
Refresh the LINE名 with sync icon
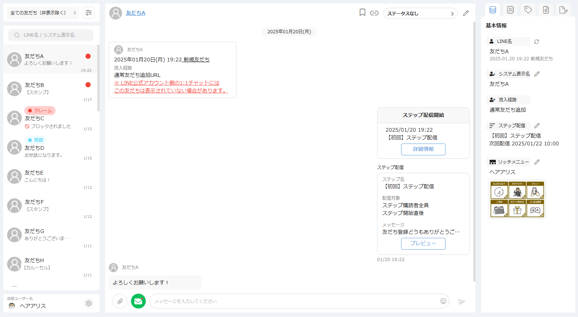537,41
